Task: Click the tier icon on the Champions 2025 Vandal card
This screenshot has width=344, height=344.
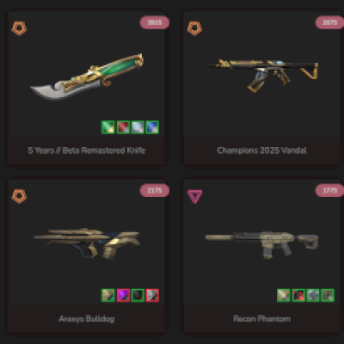Action: (194, 28)
